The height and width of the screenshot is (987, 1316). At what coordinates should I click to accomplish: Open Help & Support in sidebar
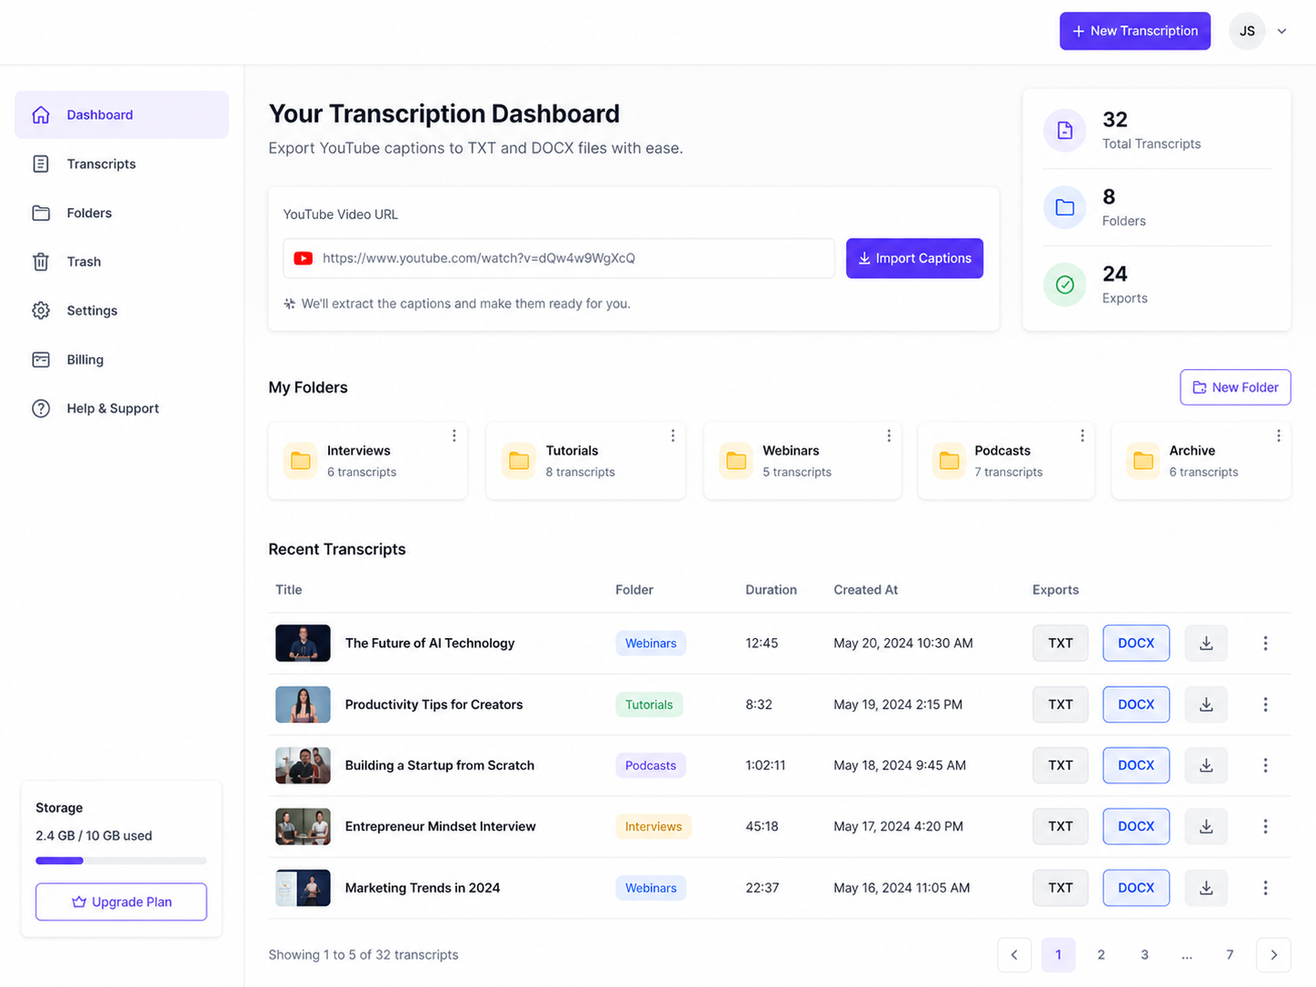[x=122, y=409]
